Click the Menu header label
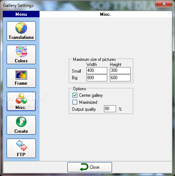 21,14
